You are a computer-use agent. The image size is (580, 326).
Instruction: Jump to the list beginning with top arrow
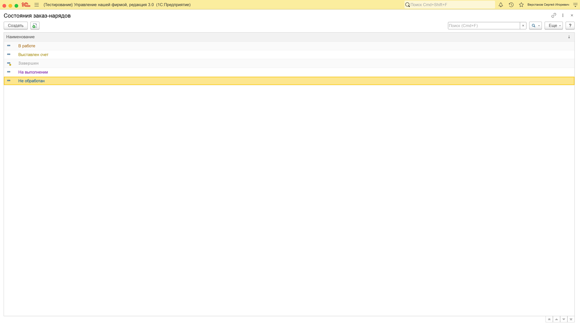coord(549,319)
